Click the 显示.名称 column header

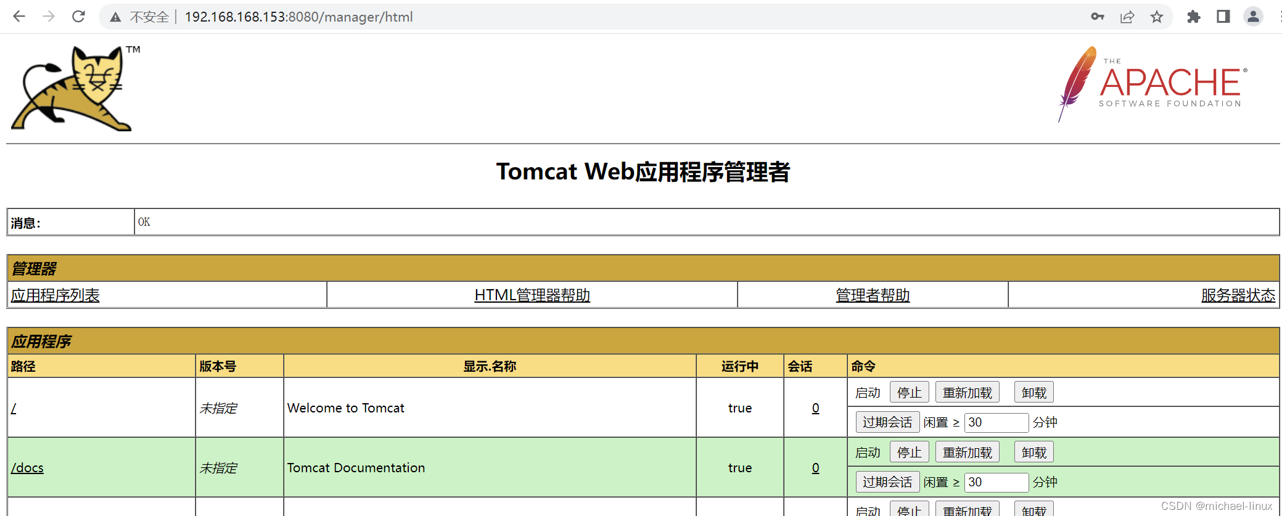(490, 366)
